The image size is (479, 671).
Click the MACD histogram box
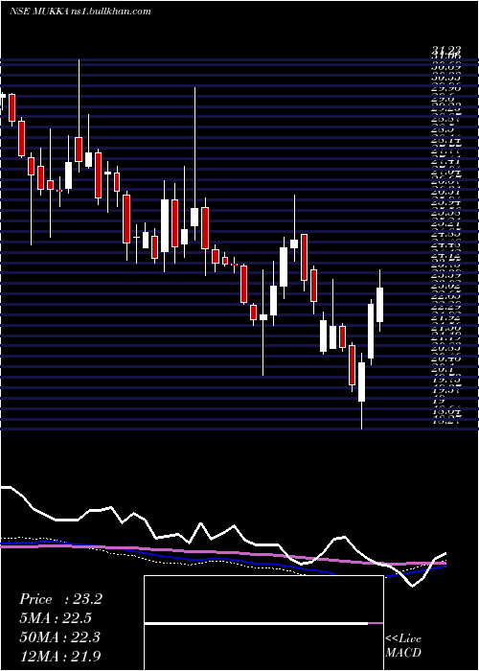[263, 623]
